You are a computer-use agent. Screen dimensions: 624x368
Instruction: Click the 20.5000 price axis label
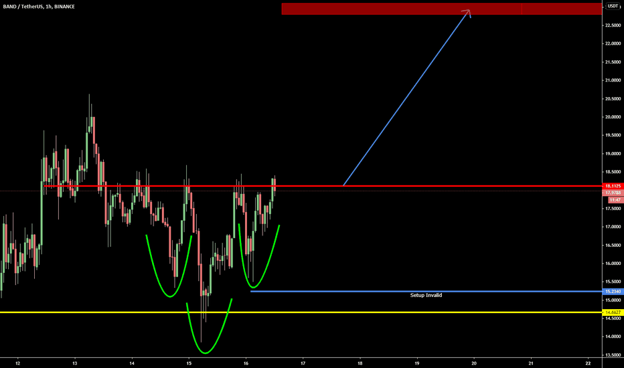click(613, 98)
